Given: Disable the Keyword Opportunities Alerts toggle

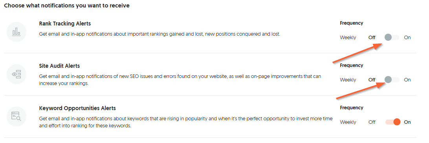Looking at the screenshot, I should 393,122.
